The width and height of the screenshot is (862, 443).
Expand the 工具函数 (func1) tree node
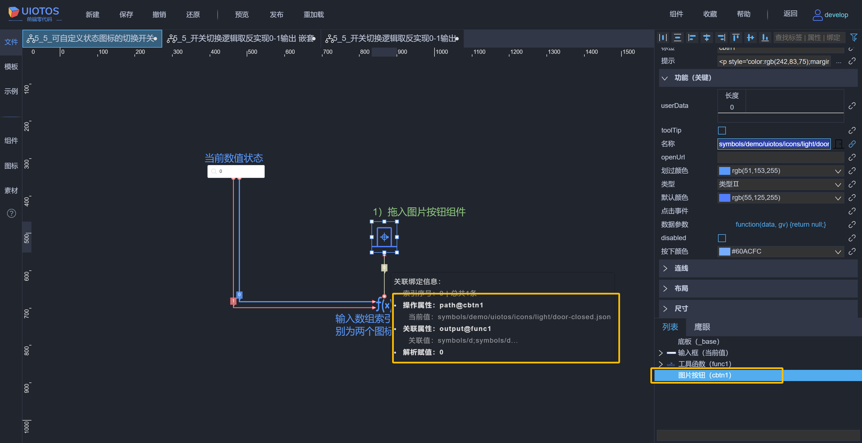click(660, 364)
